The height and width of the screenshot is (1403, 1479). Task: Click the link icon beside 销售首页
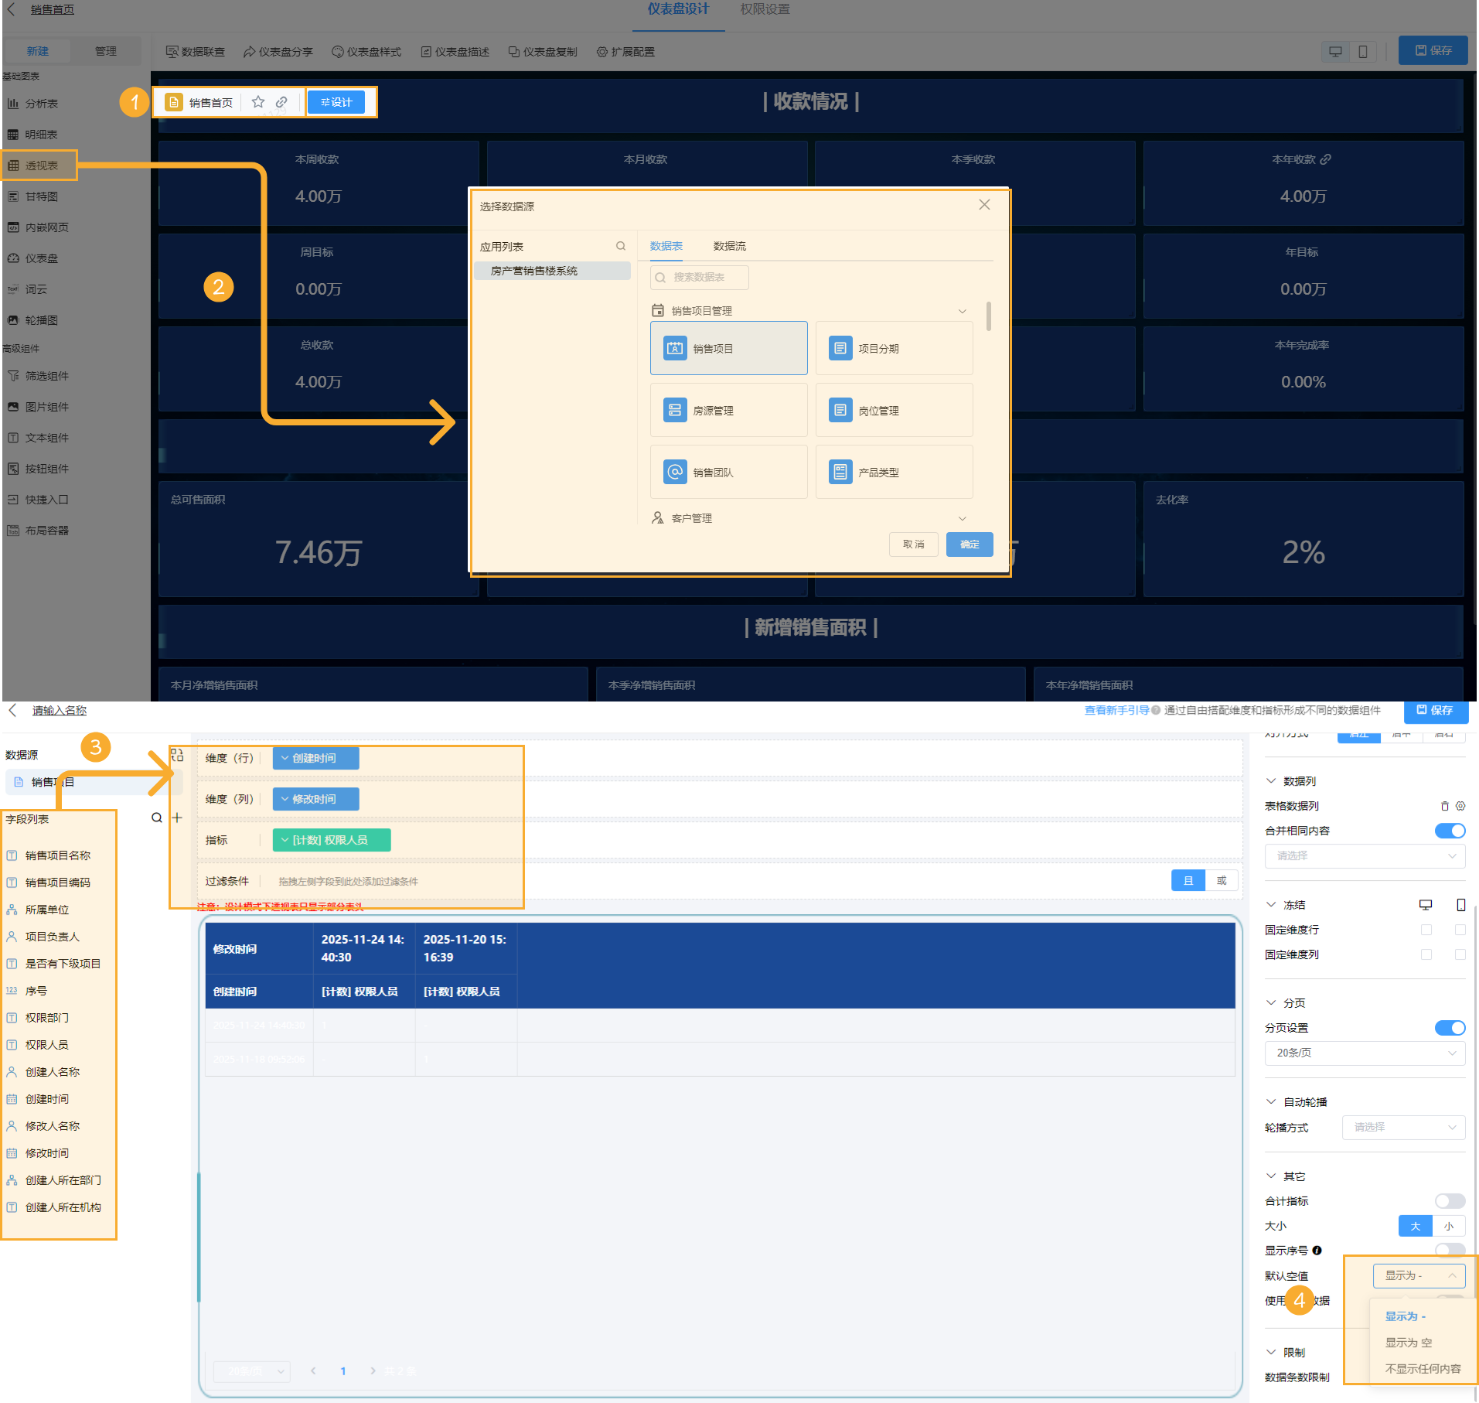point(282,102)
